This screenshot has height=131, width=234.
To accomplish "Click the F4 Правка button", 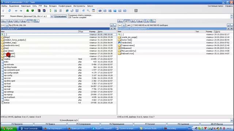I will coord(50,124).
